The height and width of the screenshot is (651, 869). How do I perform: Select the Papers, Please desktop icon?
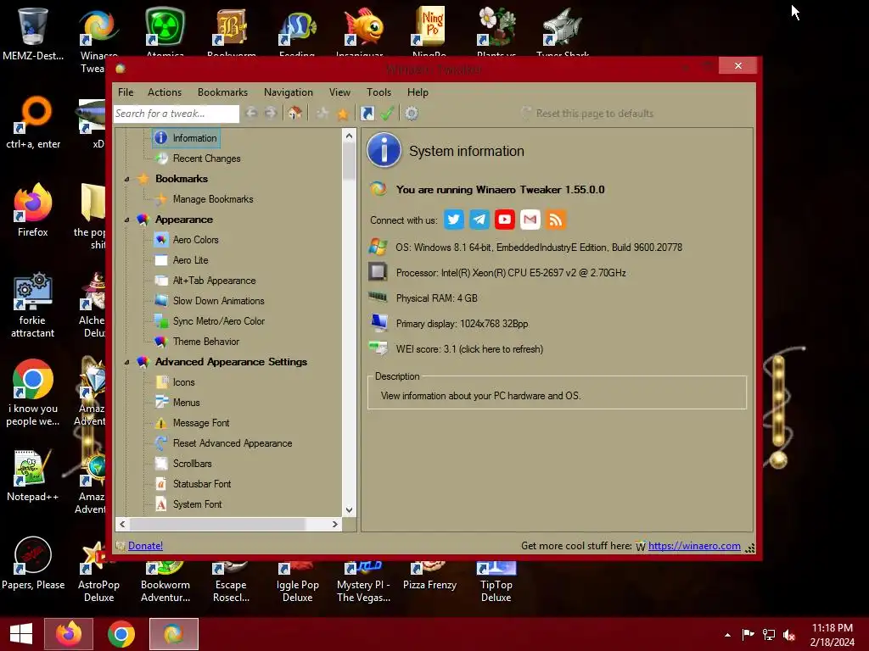[x=33, y=563]
